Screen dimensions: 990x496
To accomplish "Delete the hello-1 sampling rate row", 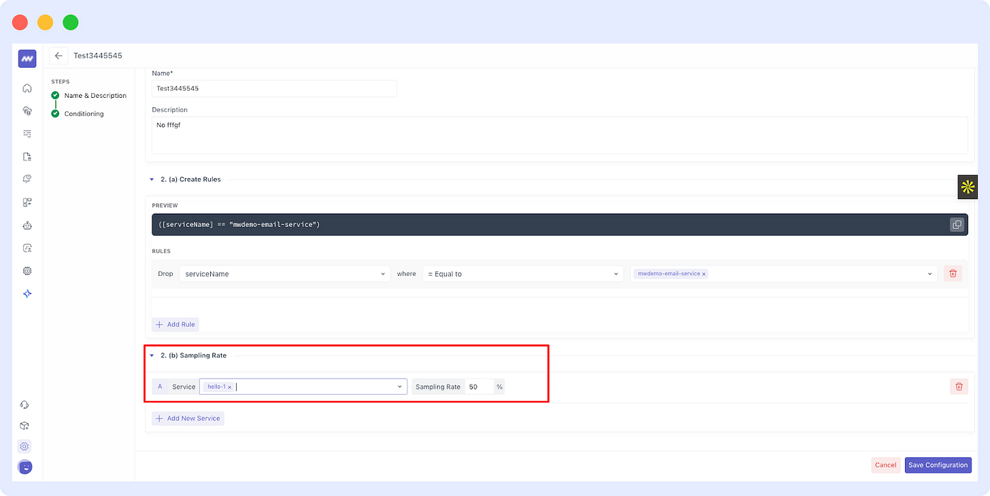I will pos(959,387).
